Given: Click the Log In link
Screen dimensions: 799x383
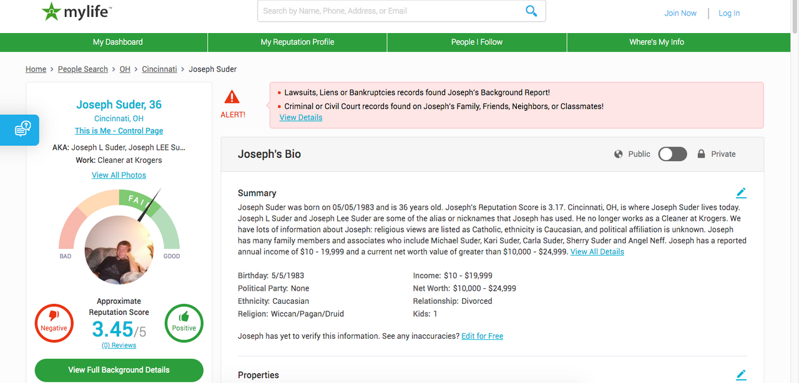Looking at the screenshot, I should point(729,13).
